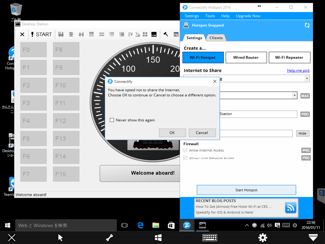Click the PRO badge beside Allow Local Network Access
Viewport: 325px width, 244px height.
pos(306,158)
